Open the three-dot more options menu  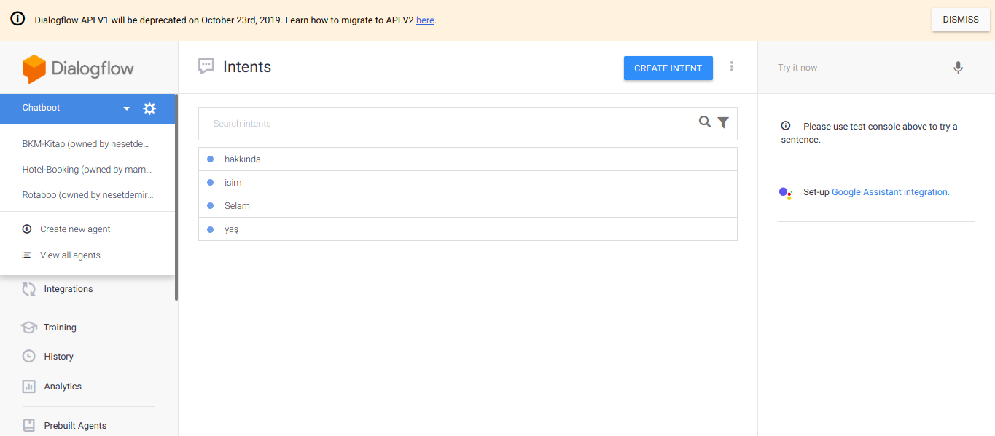click(x=732, y=67)
